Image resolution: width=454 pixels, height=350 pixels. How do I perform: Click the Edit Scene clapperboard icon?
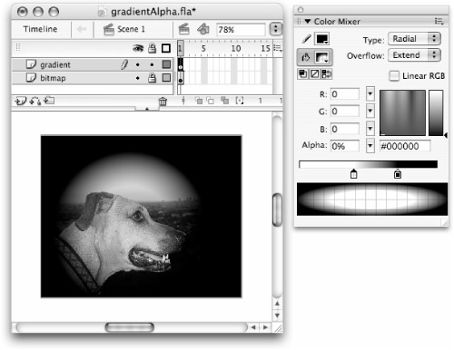[x=184, y=29]
